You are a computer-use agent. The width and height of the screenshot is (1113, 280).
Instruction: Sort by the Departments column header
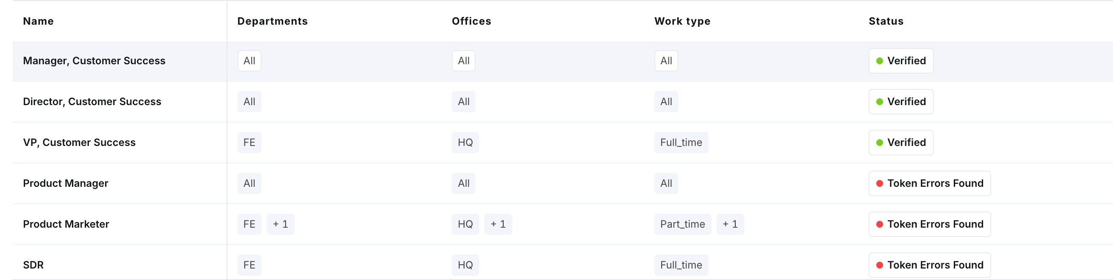272,21
